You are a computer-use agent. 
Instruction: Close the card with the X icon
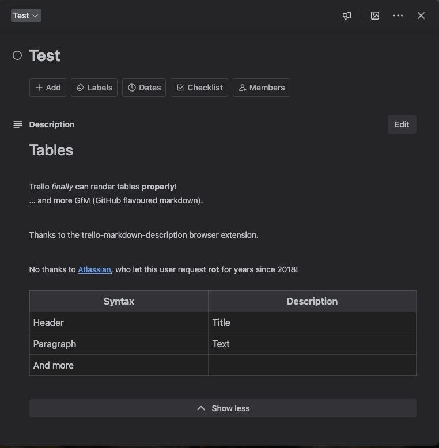pos(421,16)
